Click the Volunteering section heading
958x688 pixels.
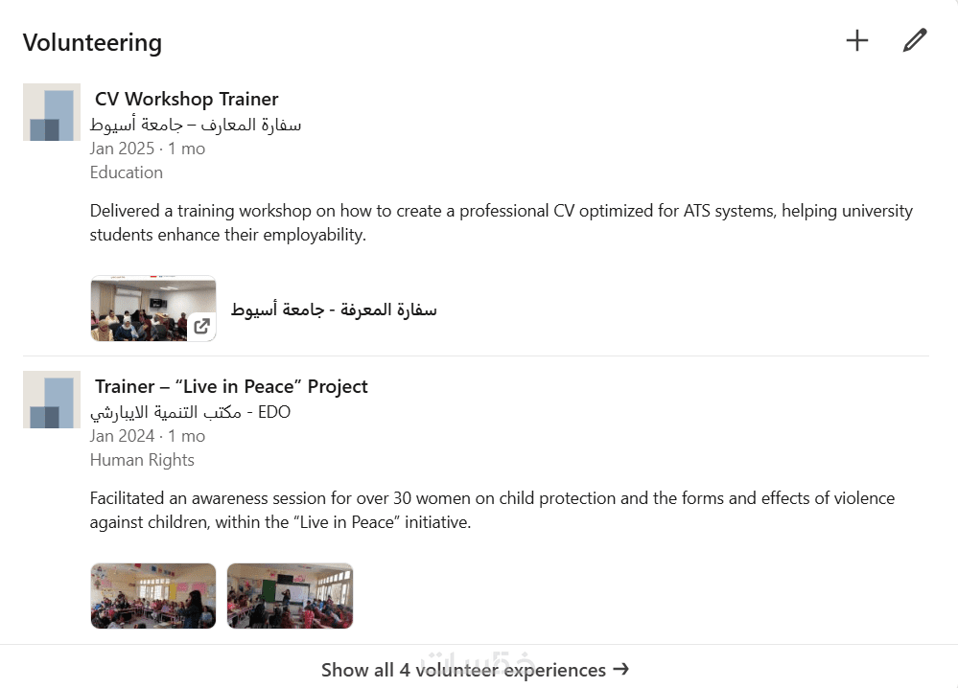pos(92,42)
